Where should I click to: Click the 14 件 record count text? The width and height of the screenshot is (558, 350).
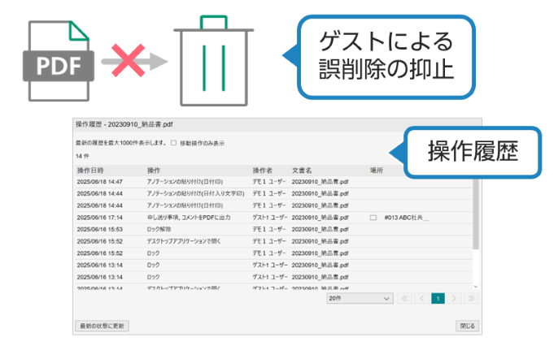point(83,156)
